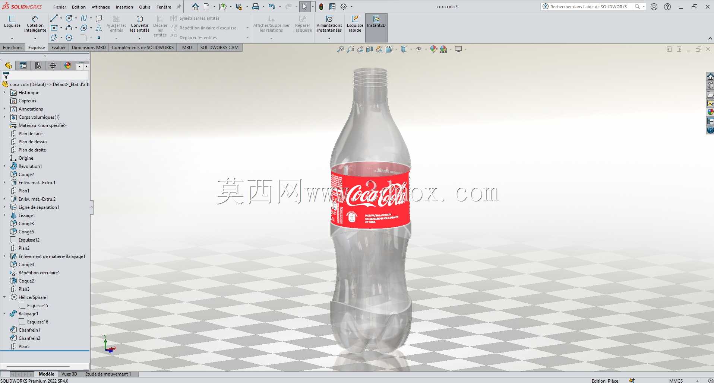Viewport: 714px width, 383px height.
Task: Click the Print icon
Action: [255, 7]
